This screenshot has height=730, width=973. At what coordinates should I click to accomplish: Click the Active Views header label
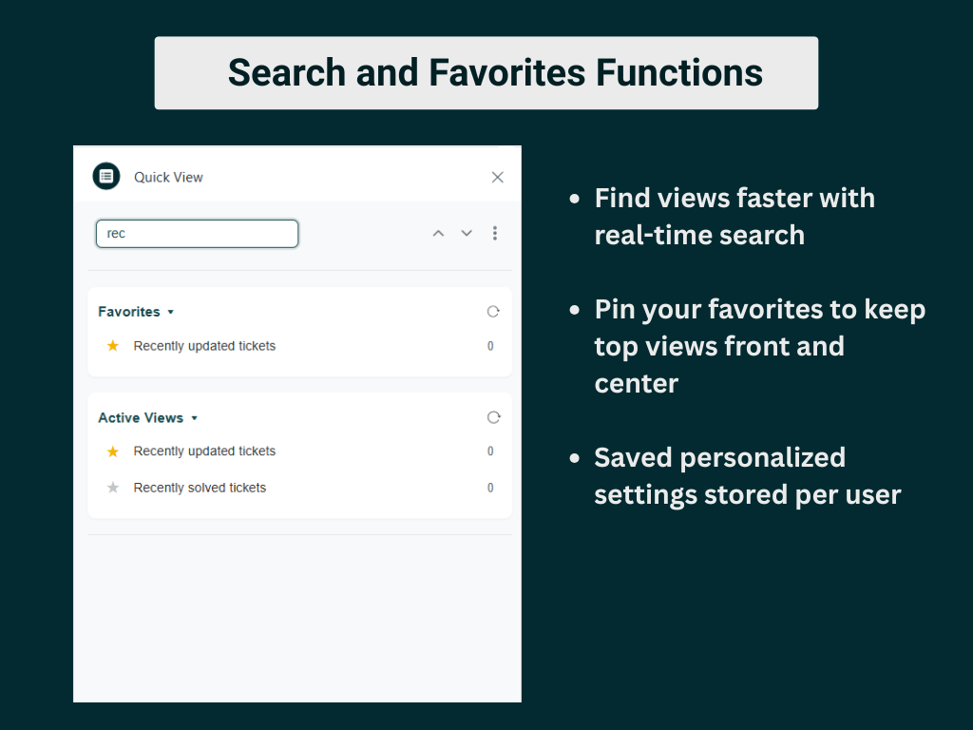[140, 417]
